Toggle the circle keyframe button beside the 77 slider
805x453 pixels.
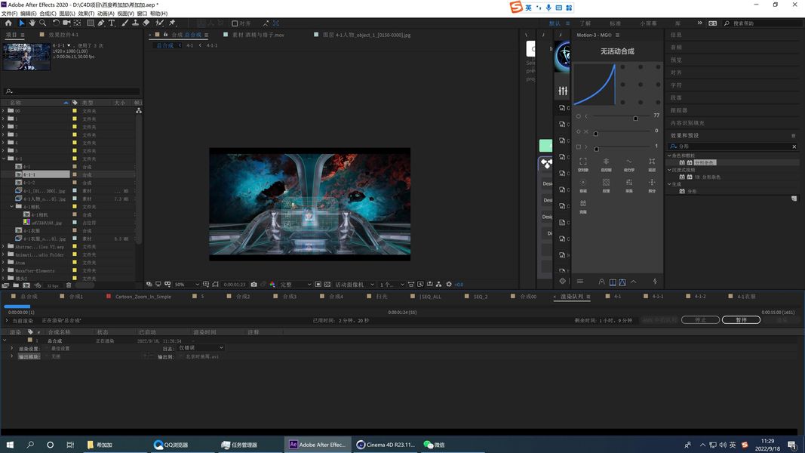pos(579,116)
